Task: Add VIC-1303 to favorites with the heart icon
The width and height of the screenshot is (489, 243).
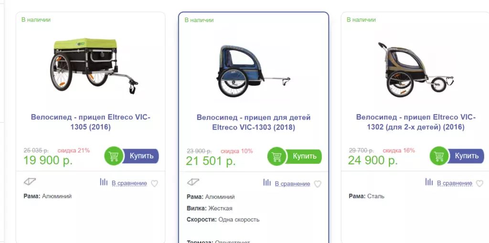Action: (x=318, y=184)
